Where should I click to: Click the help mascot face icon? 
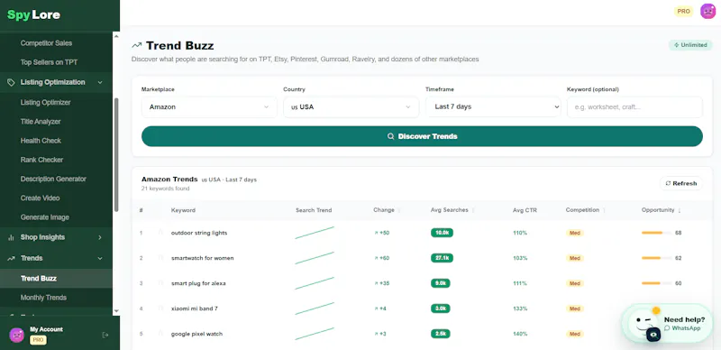tap(643, 322)
